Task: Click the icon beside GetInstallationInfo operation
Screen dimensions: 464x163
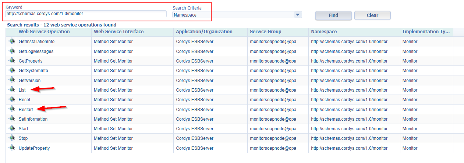Action: click(x=11, y=41)
